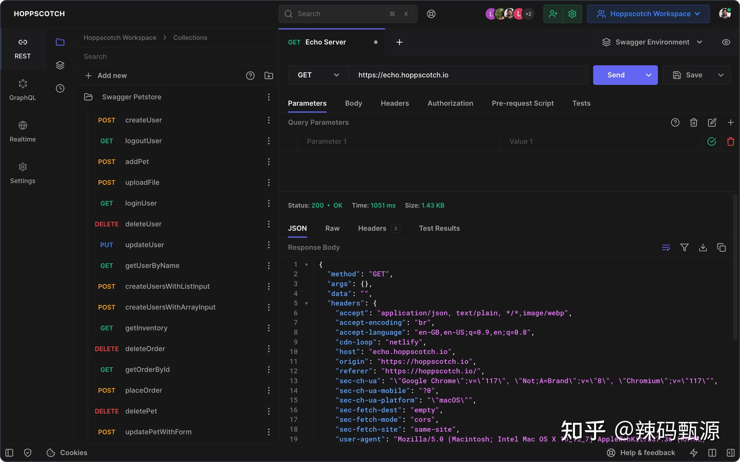Clear all query parameters with trash icon
This screenshot has width=740, height=462.
693,122
